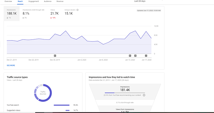Screen dimensions: 214x113
Task: Click the second video marker after Jan 13
Action: (135, 56)
